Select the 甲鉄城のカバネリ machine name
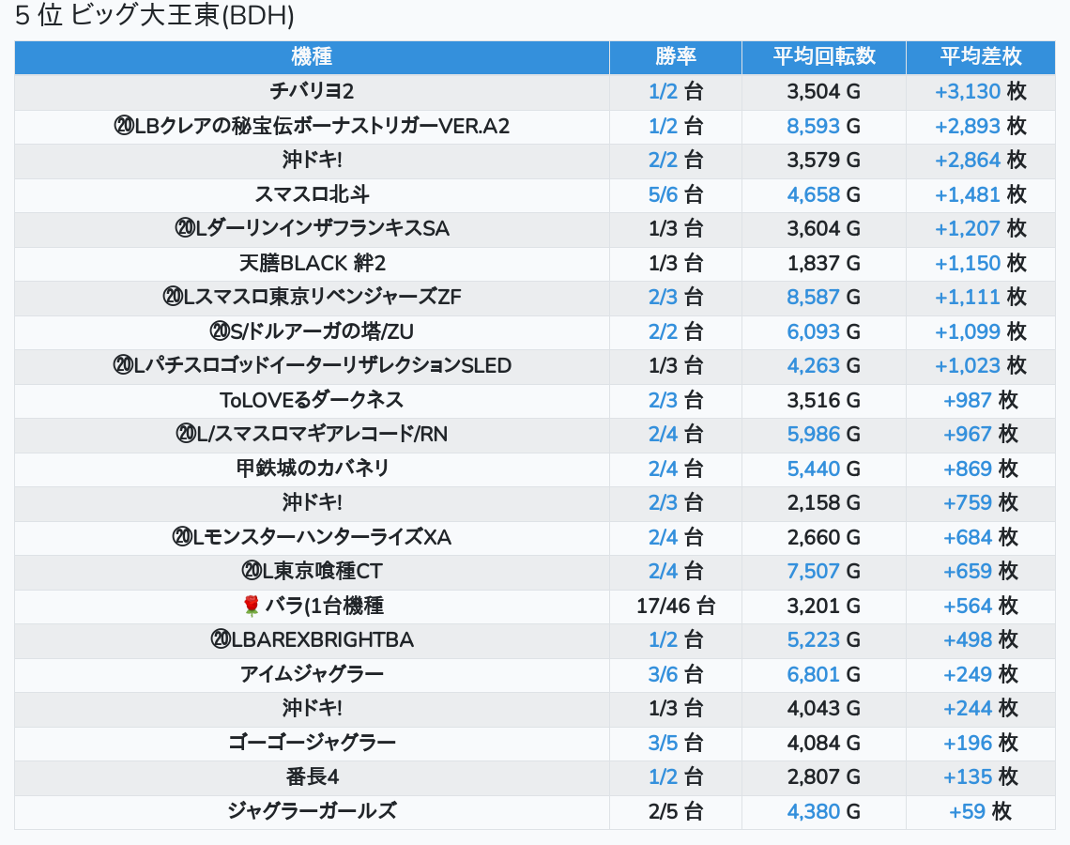 [312, 469]
